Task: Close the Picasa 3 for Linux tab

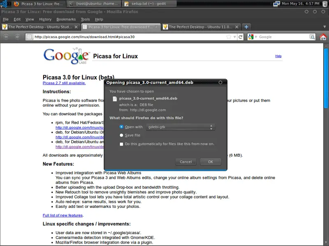Action: coord(156,27)
